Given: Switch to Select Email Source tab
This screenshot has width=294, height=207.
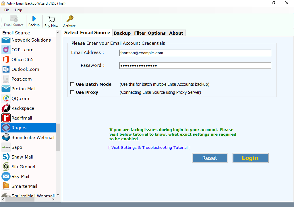Looking at the screenshot, I should point(87,33).
